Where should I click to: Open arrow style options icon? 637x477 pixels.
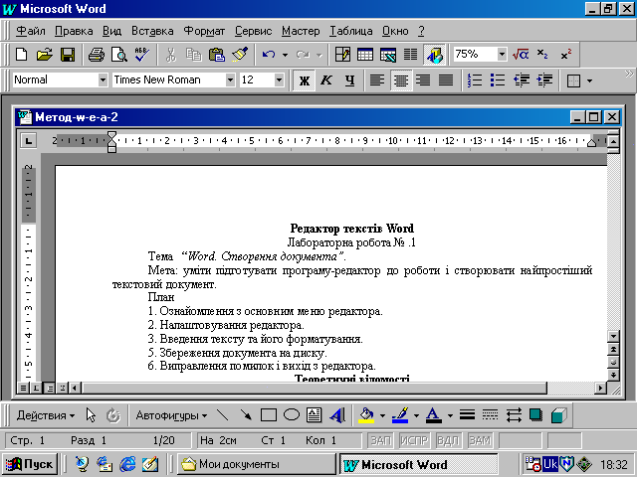point(514,415)
